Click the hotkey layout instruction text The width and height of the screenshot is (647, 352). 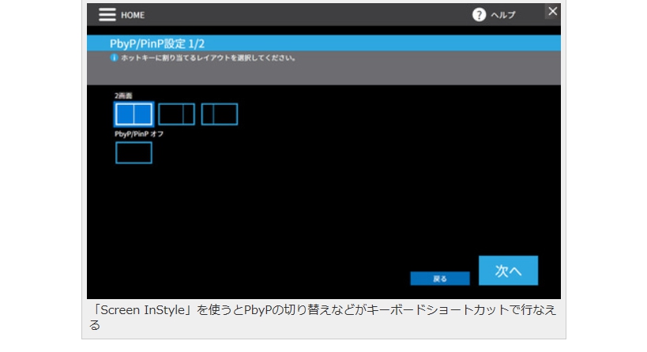click(x=207, y=58)
